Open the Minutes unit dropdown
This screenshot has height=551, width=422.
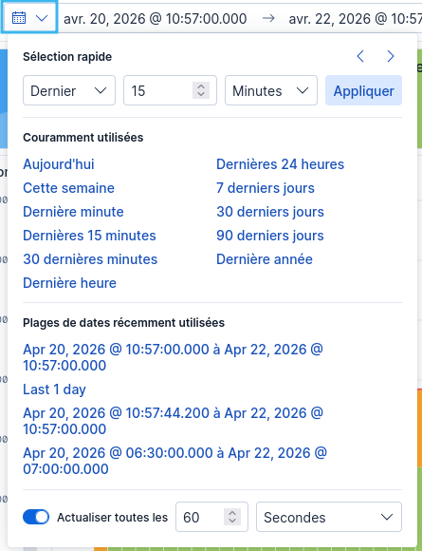[x=271, y=90]
